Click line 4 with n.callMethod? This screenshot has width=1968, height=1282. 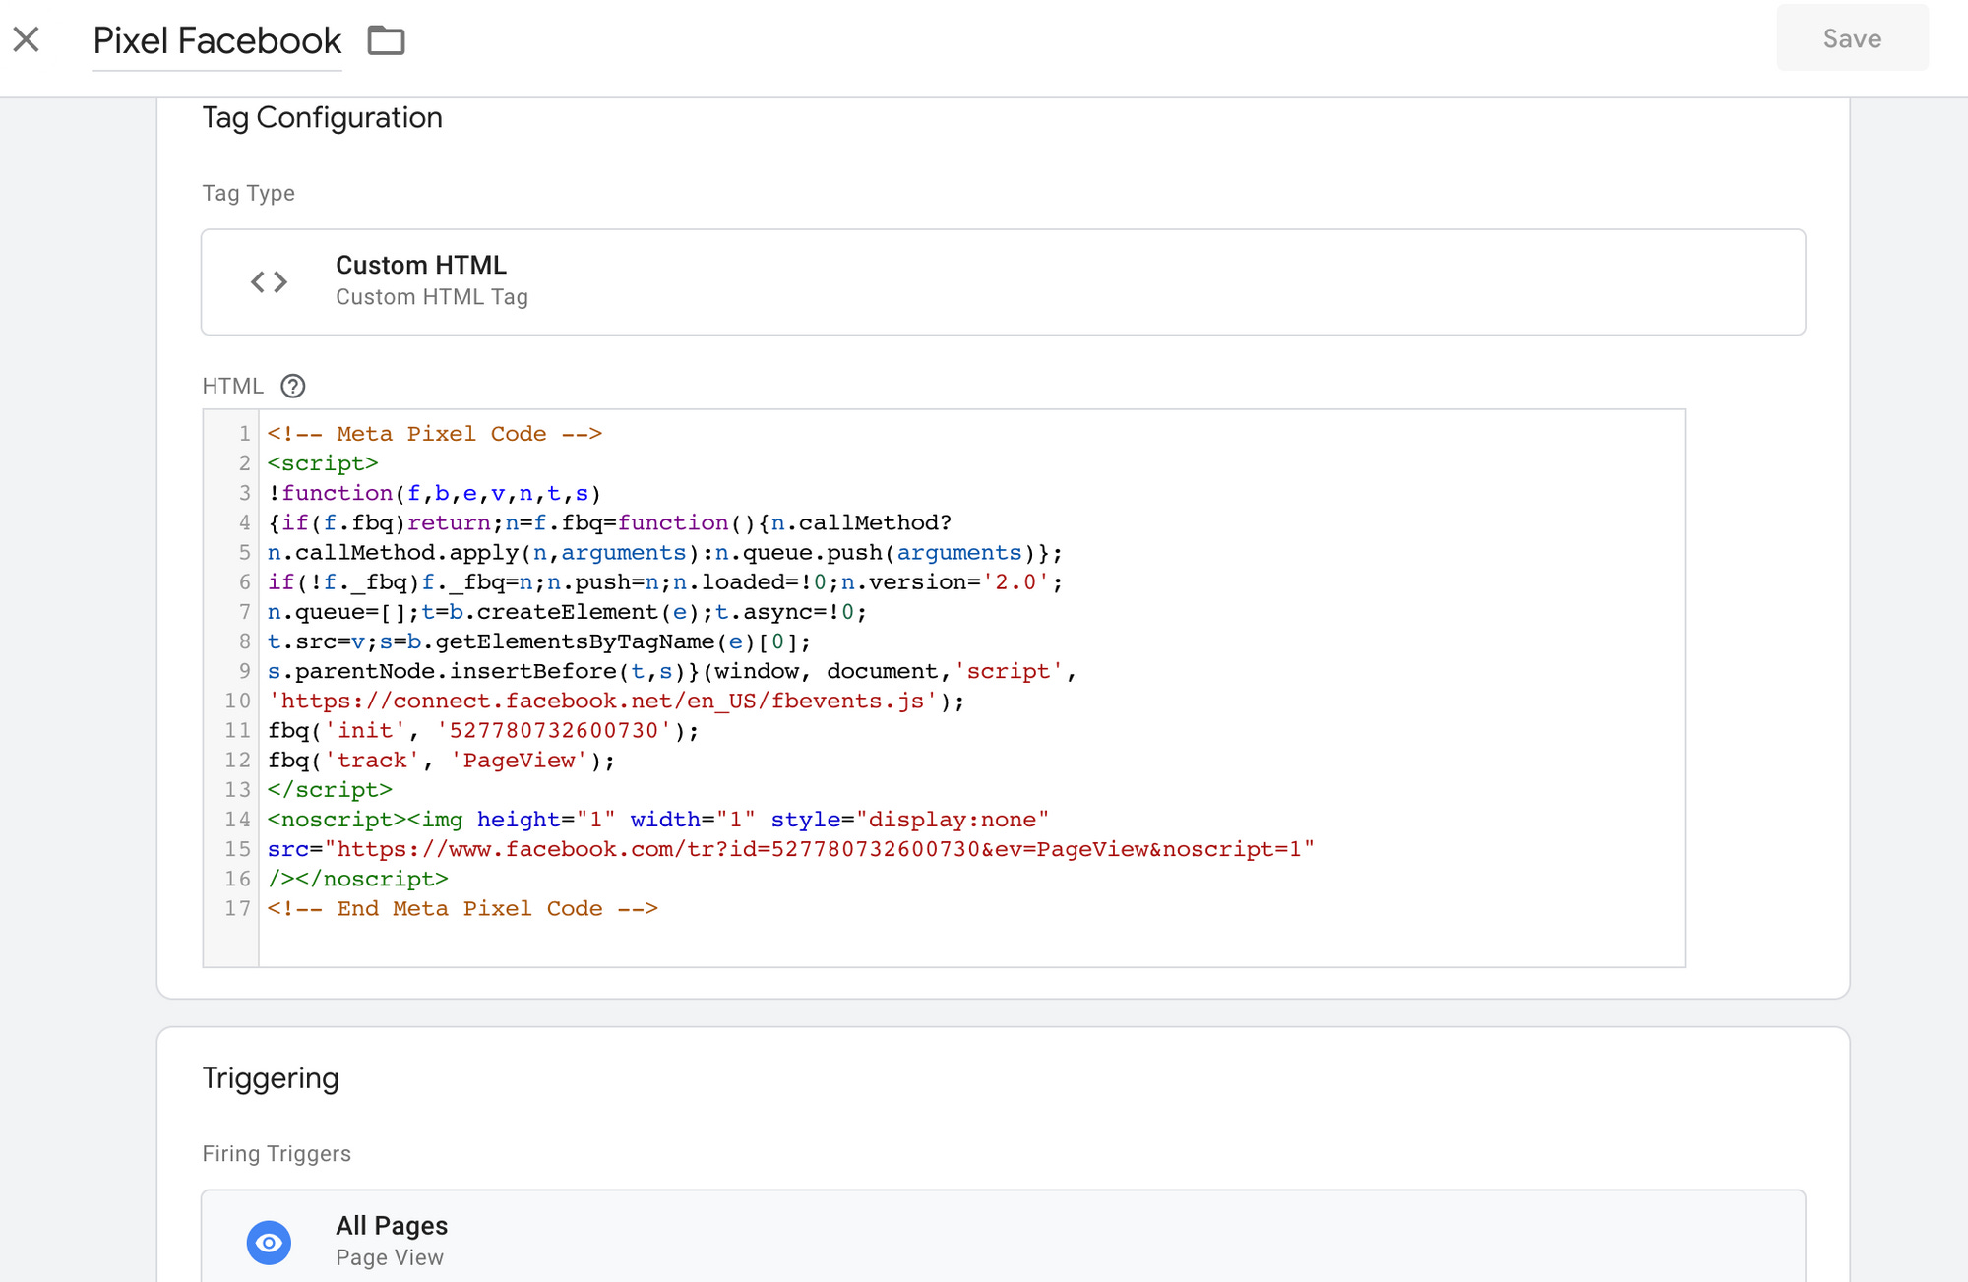coord(609,522)
